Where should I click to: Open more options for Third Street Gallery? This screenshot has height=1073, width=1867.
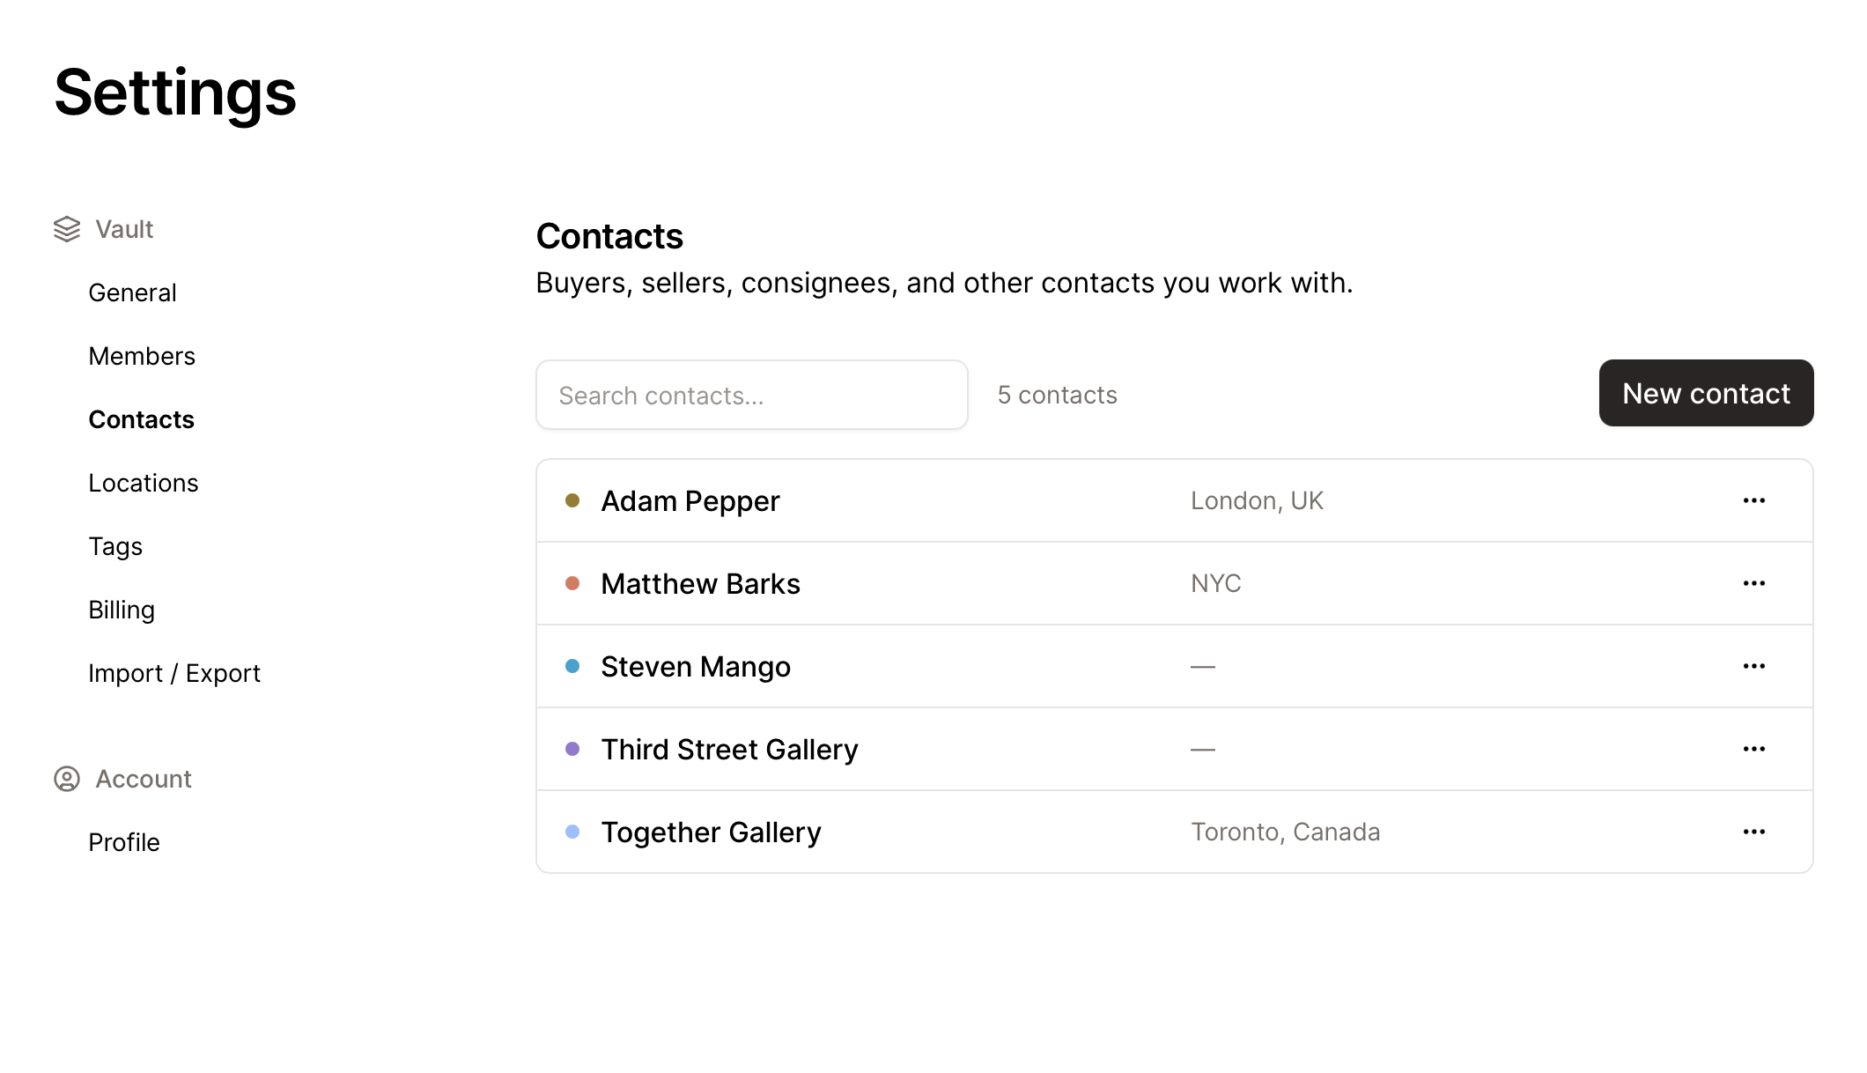[1753, 749]
